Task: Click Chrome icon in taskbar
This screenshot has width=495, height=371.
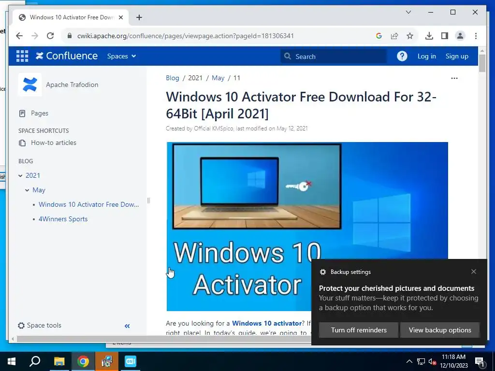Action: pyautogui.click(x=83, y=361)
